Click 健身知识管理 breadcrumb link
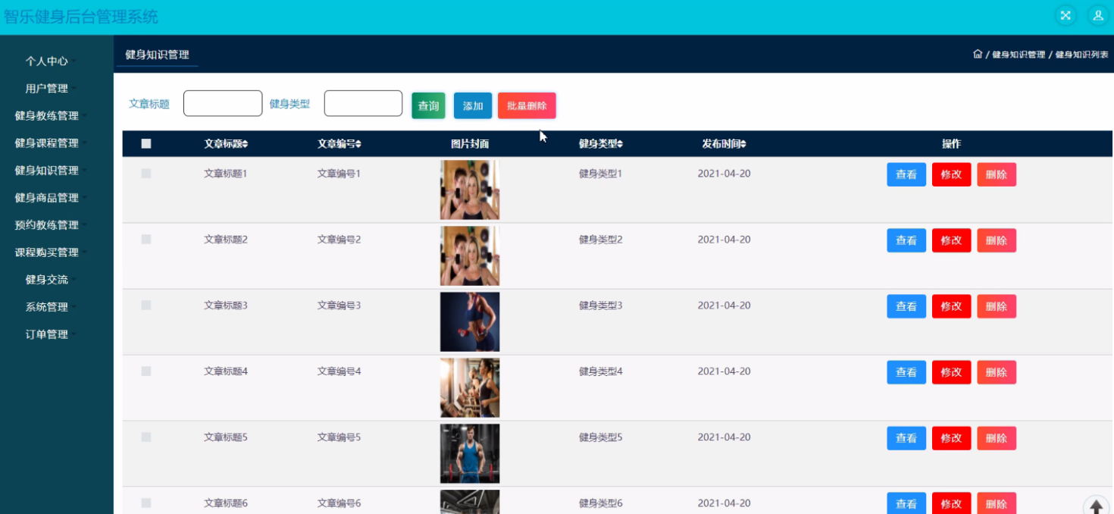The image size is (1114, 514). [x=1019, y=55]
